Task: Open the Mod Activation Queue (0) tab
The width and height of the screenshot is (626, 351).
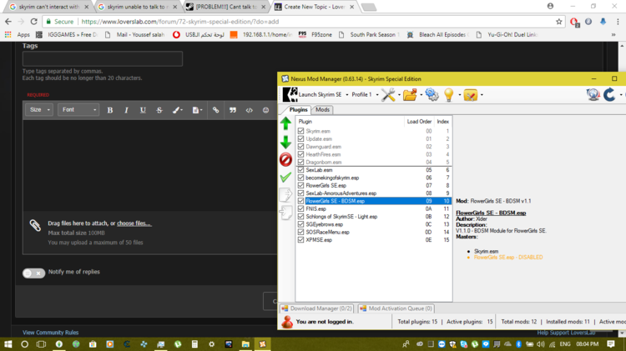Action: point(396,308)
